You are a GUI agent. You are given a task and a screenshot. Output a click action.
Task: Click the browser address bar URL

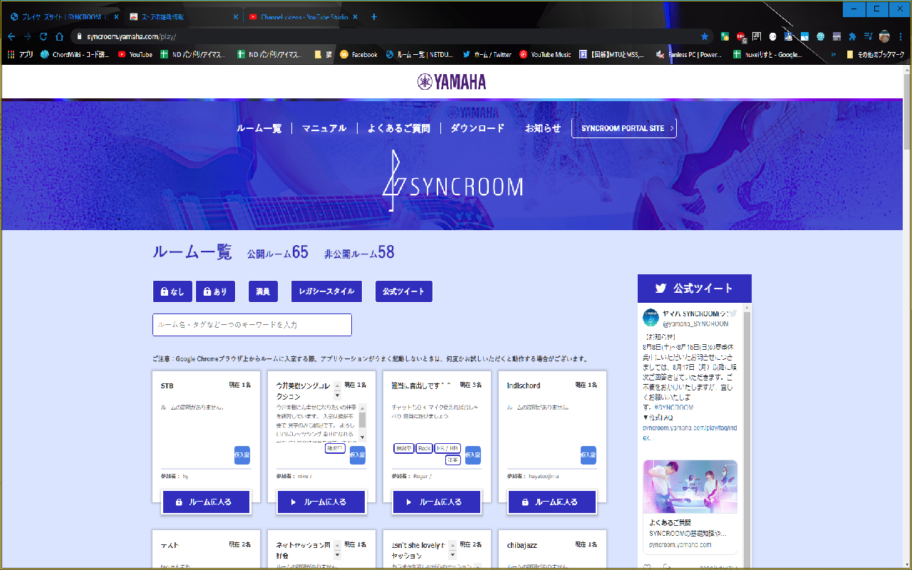(131, 36)
